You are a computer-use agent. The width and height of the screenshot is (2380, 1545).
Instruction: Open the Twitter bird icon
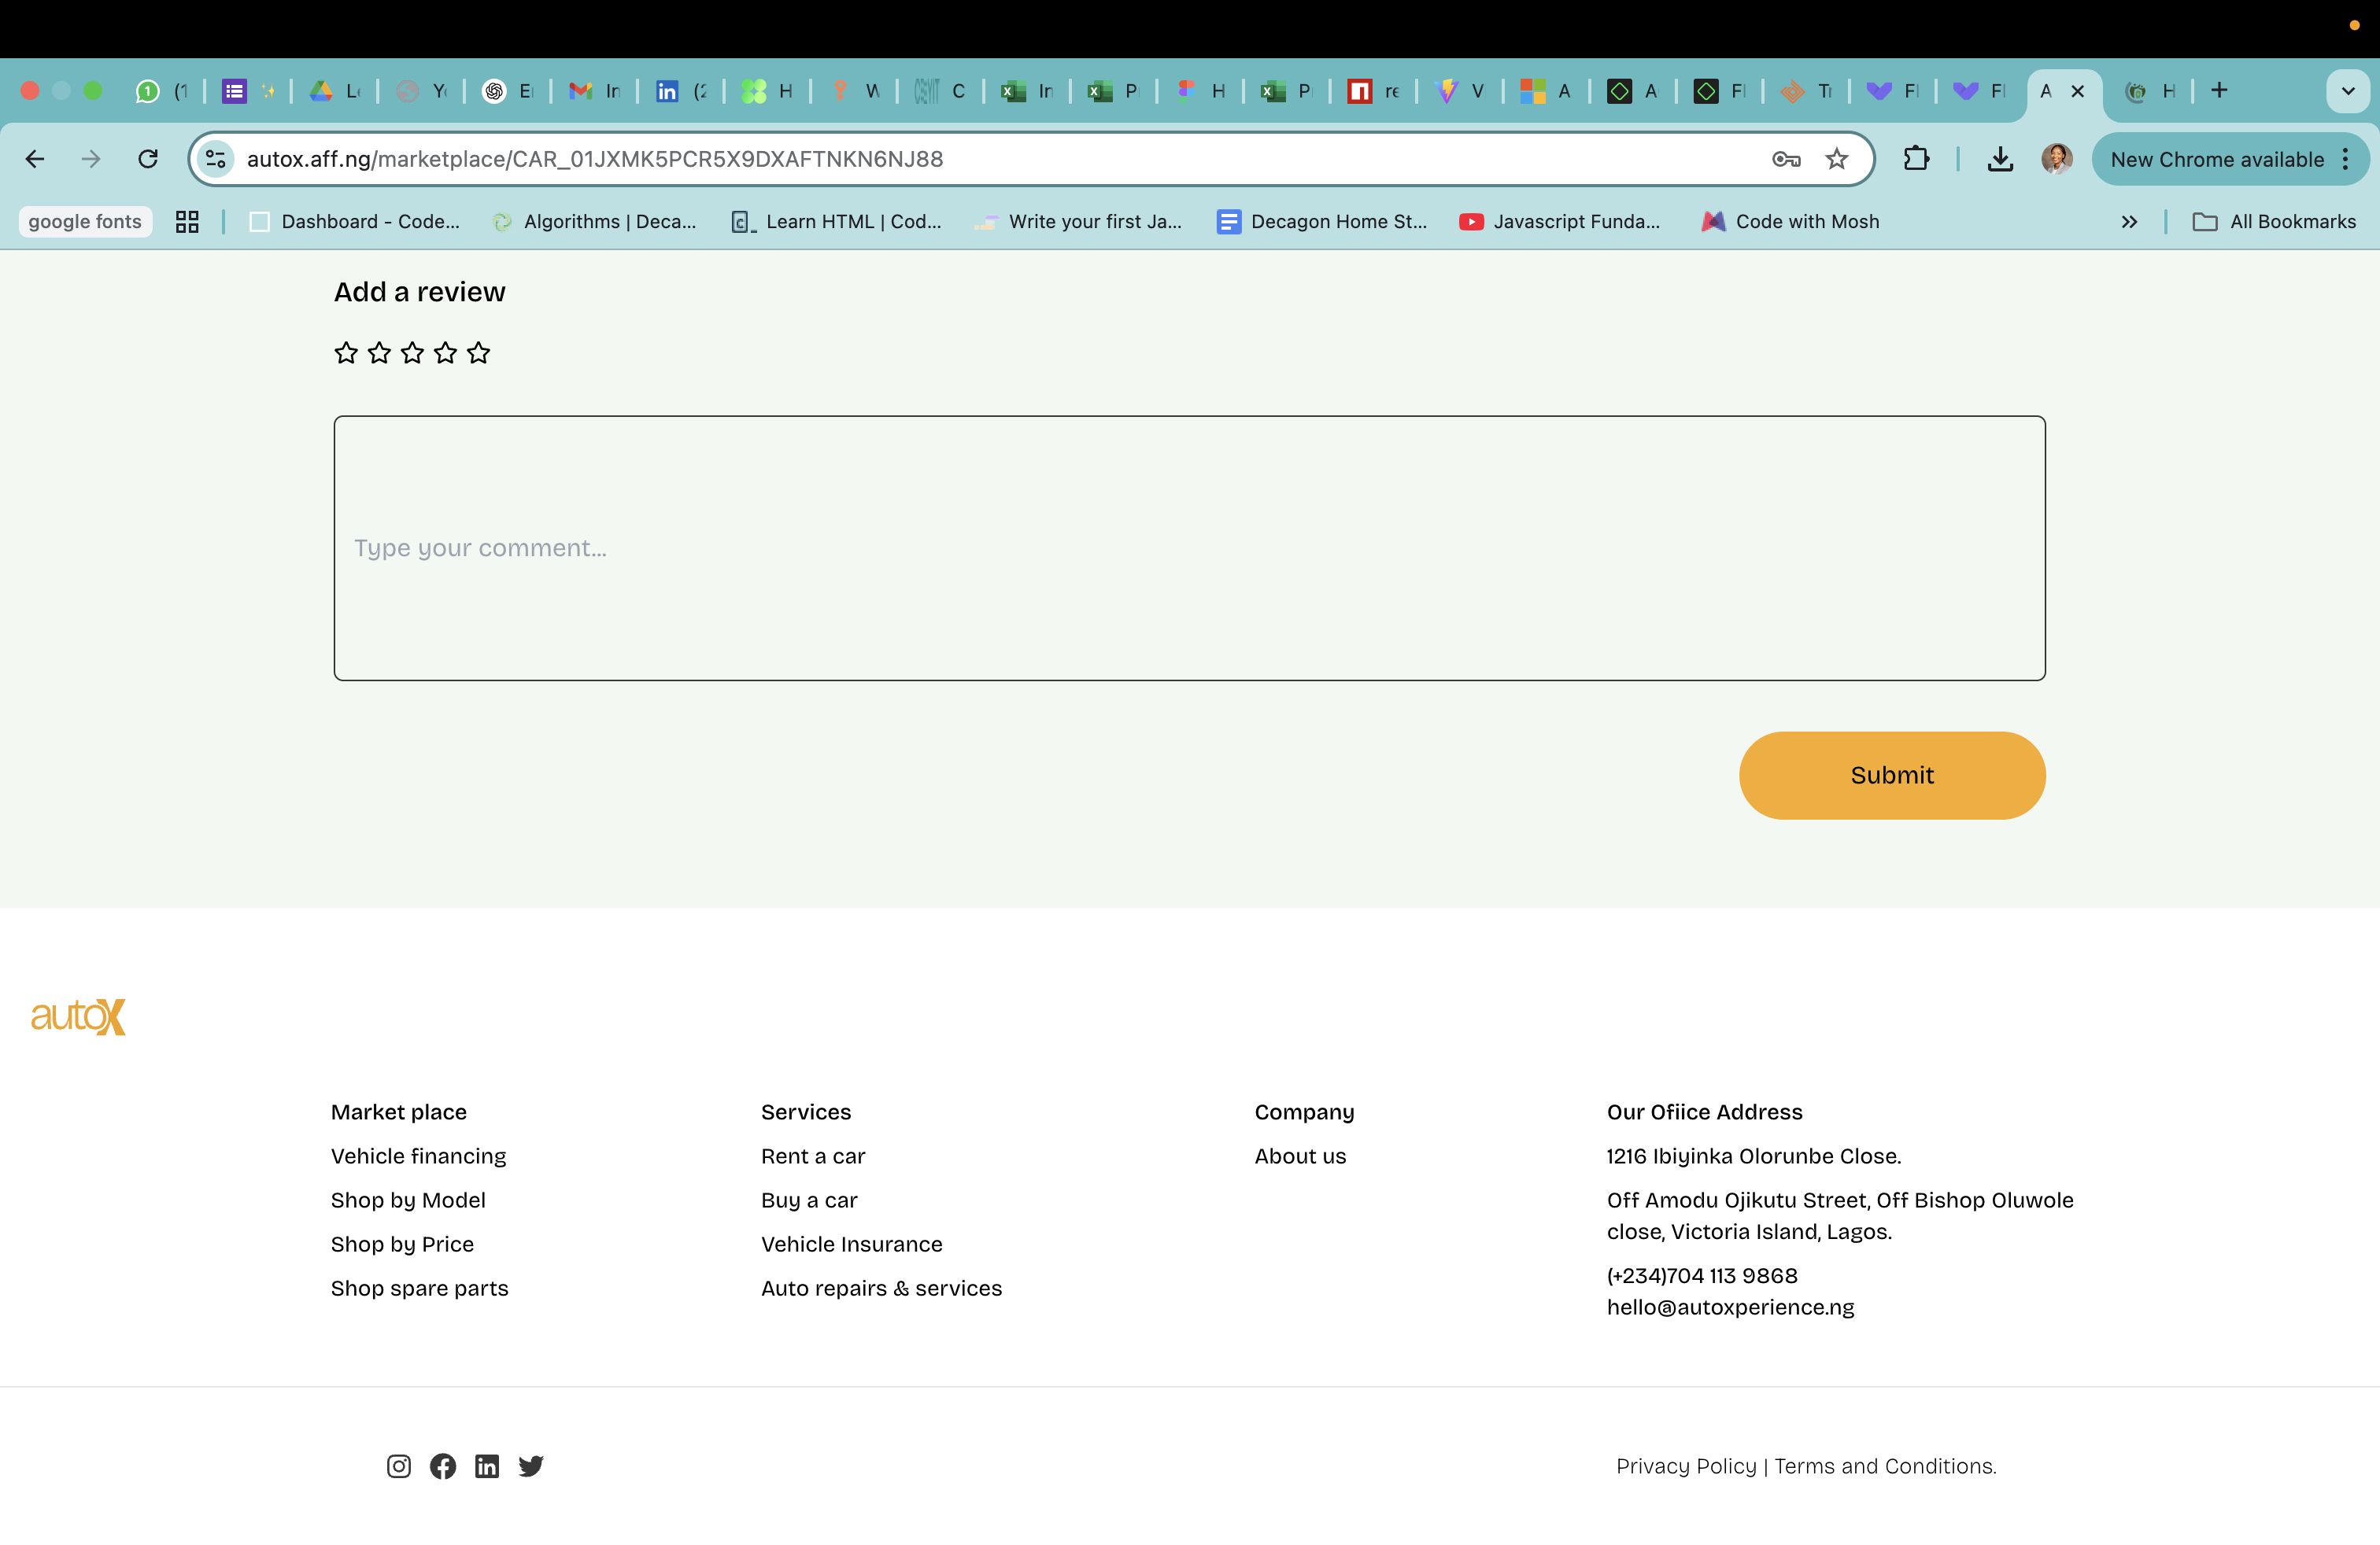click(x=531, y=1465)
